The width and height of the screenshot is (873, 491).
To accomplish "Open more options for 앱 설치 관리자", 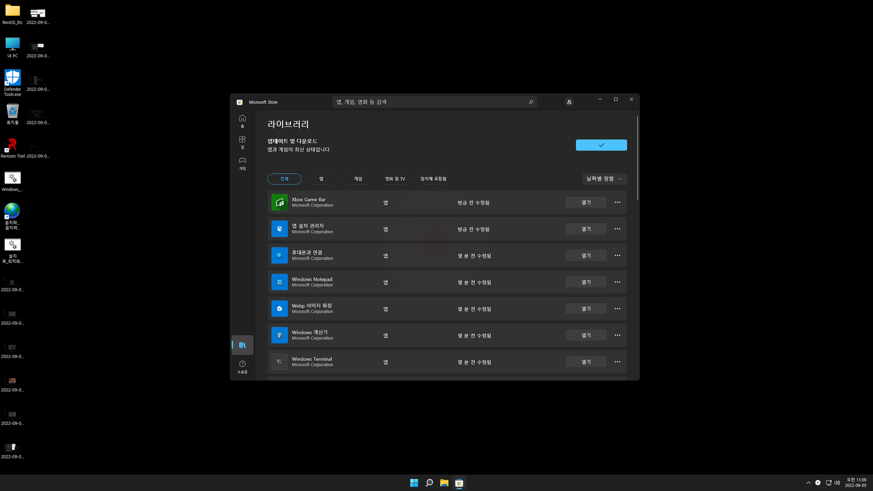I will 617,229.
